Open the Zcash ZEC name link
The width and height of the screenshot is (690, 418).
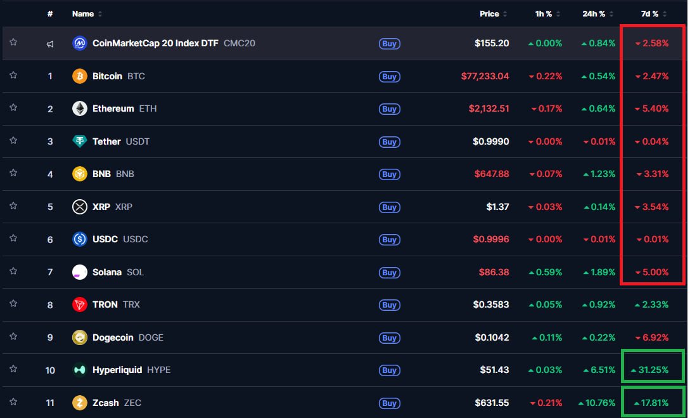tap(117, 403)
